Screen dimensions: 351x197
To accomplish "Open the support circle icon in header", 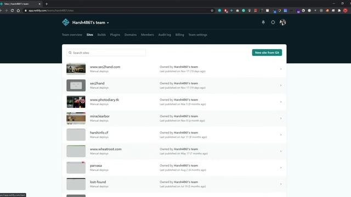I will [x=273, y=22].
